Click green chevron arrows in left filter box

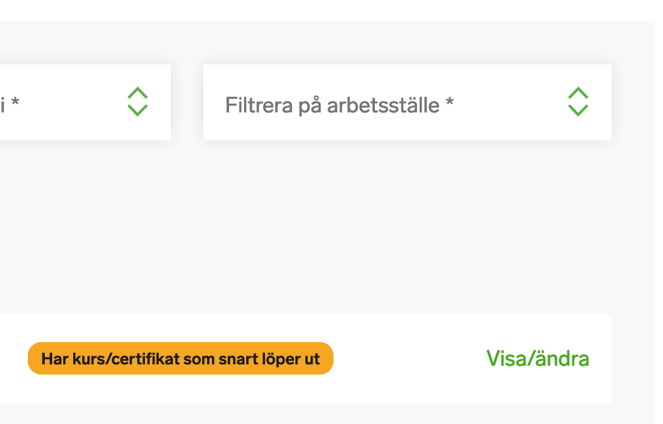[x=138, y=102]
